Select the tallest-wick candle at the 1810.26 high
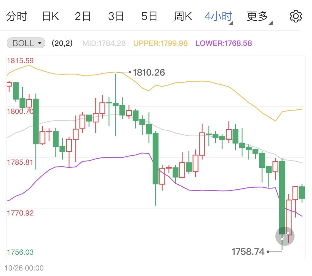312x276 pixels. pyautogui.click(x=116, y=105)
